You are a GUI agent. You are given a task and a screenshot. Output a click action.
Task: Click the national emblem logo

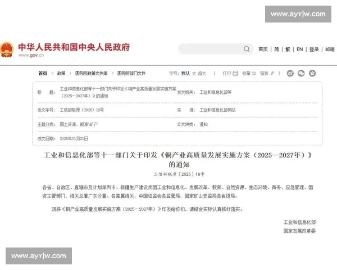(x=7, y=49)
